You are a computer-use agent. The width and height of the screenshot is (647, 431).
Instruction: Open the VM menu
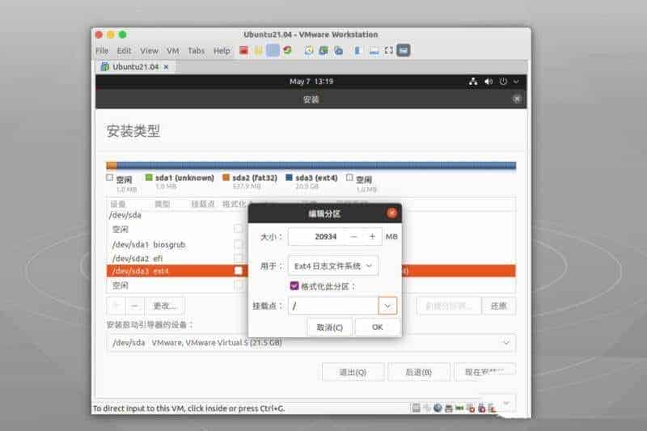(173, 51)
